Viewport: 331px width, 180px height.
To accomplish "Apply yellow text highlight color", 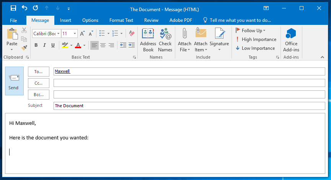I will coord(65,45).
